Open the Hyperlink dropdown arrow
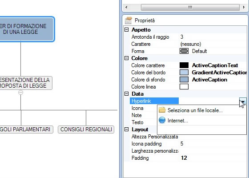249x178 pixels. pos(243,101)
